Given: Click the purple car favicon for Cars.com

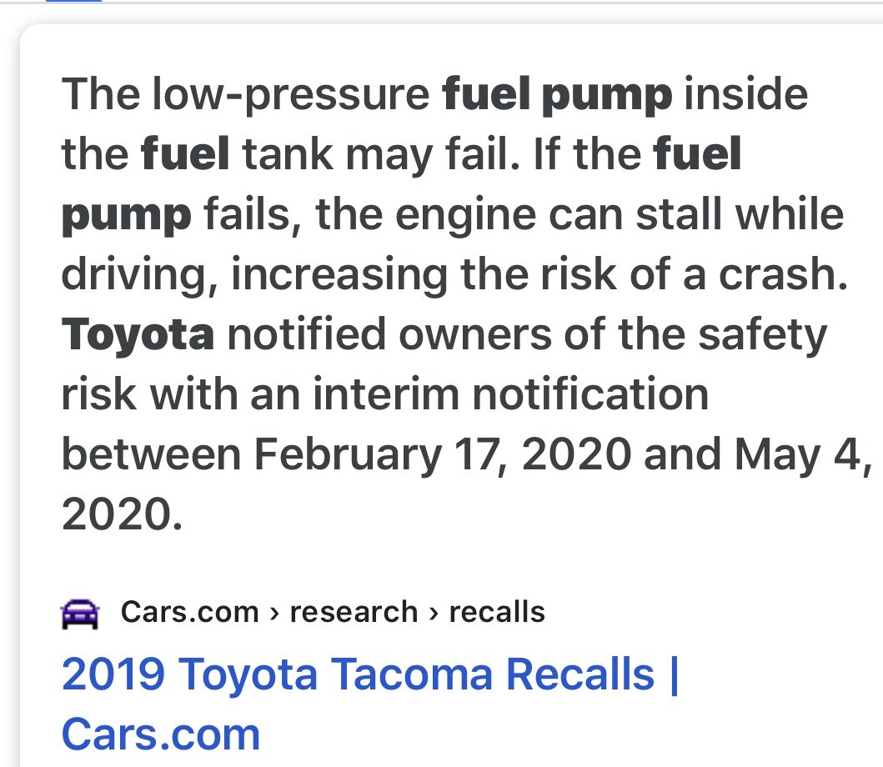Looking at the screenshot, I should click(80, 614).
